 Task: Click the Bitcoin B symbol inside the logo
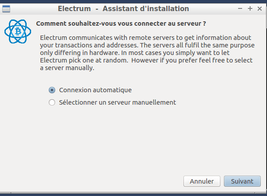tap(18, 31)
